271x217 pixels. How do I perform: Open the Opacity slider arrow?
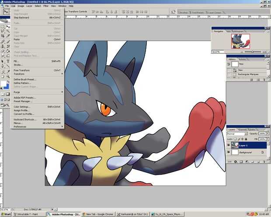pos(268,133)
